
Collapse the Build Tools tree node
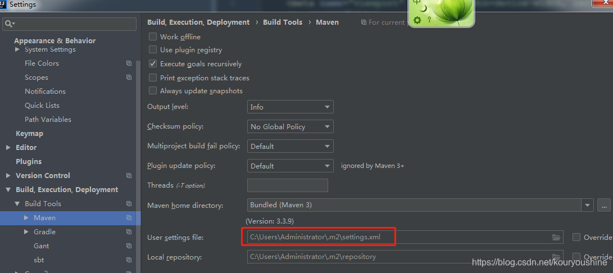17,204
